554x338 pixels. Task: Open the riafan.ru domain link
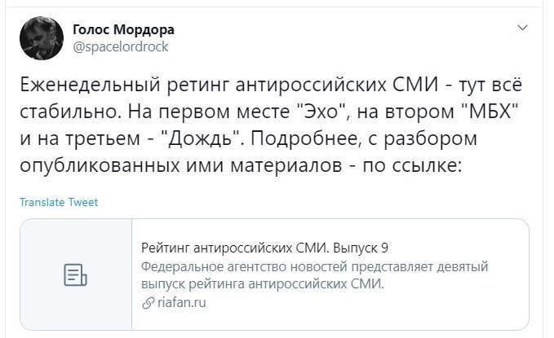coord(182,302)
